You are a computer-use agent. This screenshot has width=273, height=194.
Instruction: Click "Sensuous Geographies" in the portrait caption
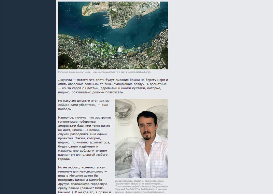pos(152,187)
